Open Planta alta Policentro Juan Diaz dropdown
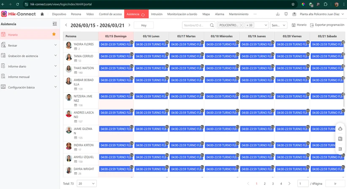Screen dimensions: 347x189 (x=322, y=14)
